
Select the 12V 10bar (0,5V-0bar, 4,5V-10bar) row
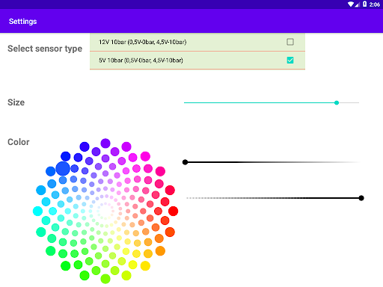(x=197, y=42)
